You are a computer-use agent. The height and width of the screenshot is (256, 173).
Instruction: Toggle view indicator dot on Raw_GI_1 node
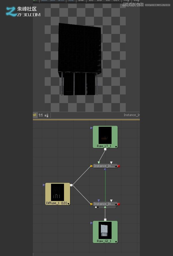coord(116,242)
